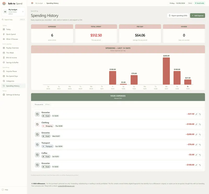The height and width of the screenshot is (194, 209).
Task: Void the Clothing expense using its arrow icon
Action: pos(200,124)
